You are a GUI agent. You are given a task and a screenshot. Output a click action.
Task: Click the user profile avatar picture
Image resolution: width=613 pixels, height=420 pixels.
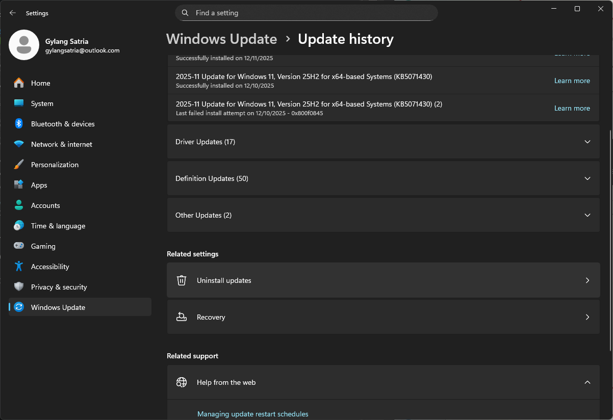coord(24,45)
